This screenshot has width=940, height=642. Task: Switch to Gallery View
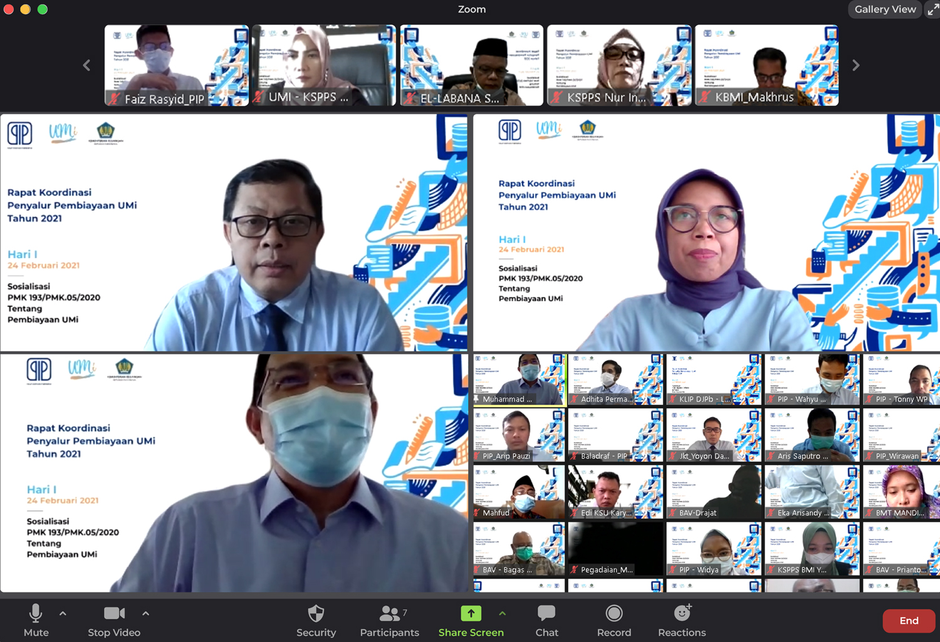click(x=885, y=9)
